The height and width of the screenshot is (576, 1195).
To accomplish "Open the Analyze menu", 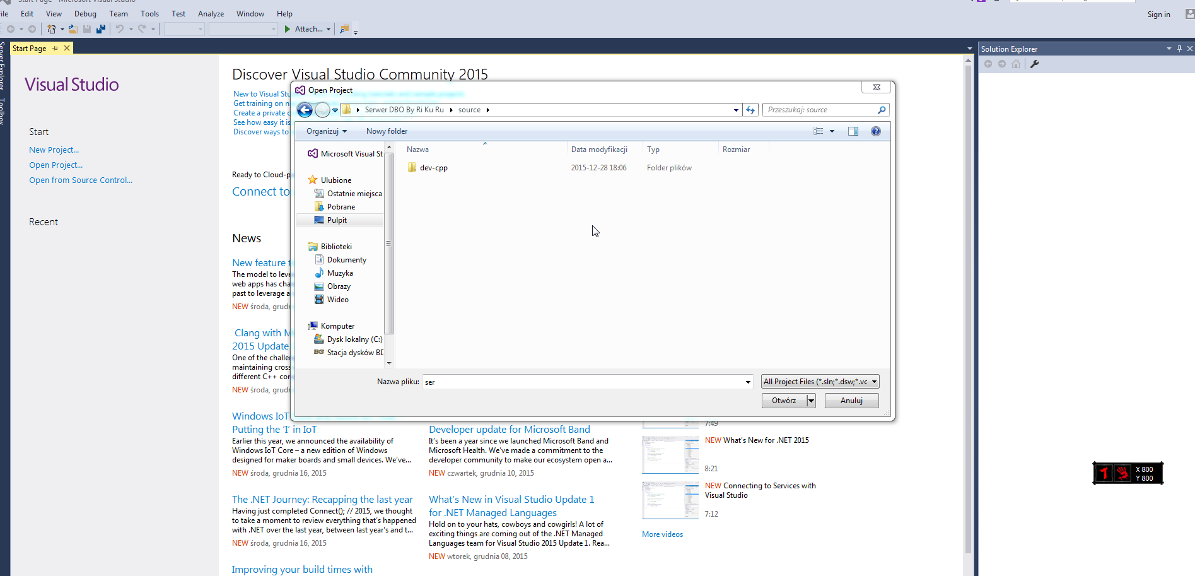I will pos(211,14).
